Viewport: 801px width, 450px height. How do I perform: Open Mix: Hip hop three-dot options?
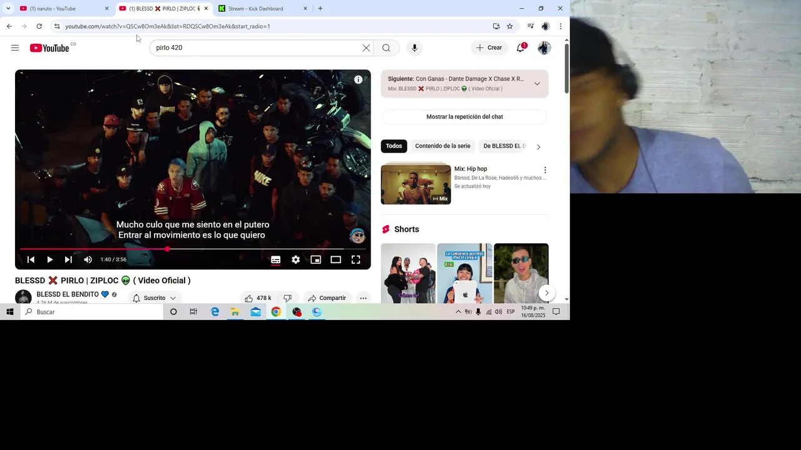[x=545, y=170]
